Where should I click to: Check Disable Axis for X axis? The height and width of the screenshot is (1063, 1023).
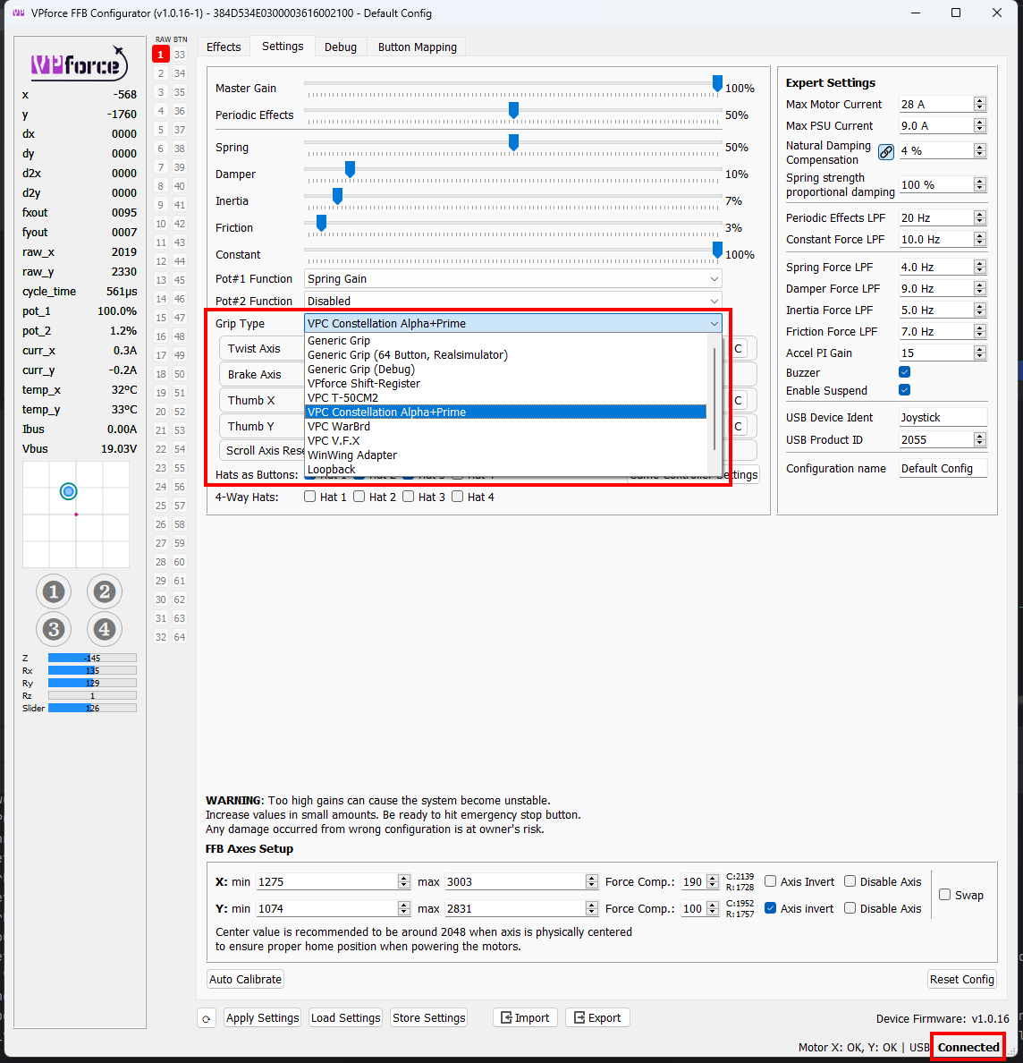coord(850,881)
